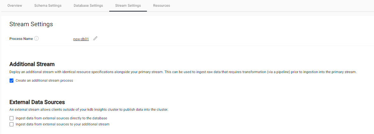Click the Stream Settings page heading
The image size is (374, 134).
click(31, 24)
